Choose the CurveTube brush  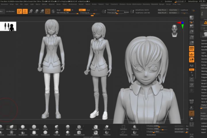pos(34,133)
